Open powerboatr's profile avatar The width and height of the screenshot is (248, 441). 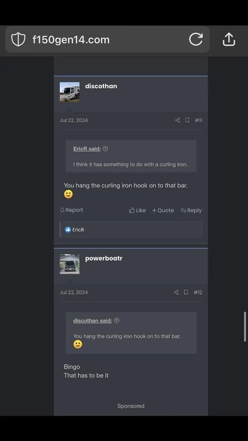70,264
